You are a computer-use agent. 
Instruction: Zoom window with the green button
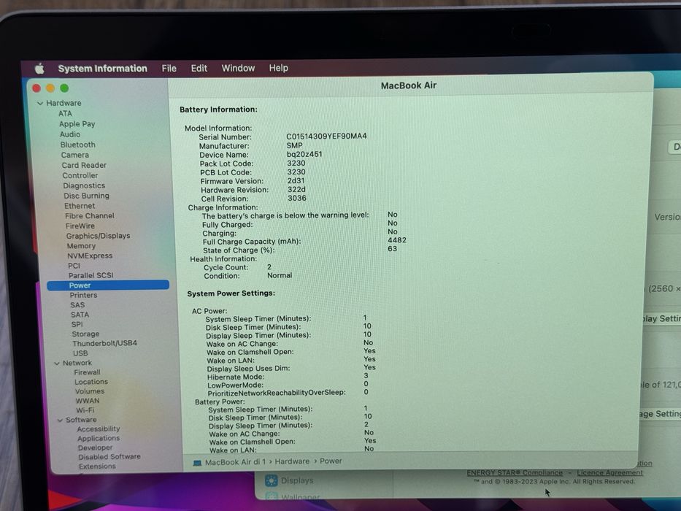pyautogui.click(x=64, y=88)
